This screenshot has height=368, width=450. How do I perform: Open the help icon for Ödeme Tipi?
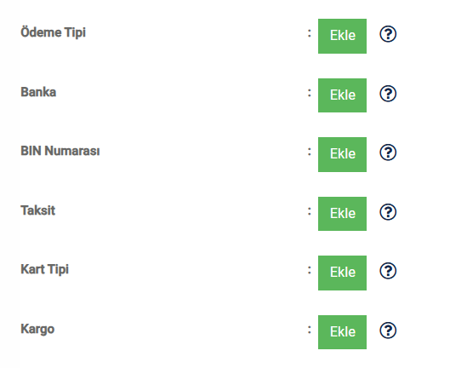(x=388, y=34)
